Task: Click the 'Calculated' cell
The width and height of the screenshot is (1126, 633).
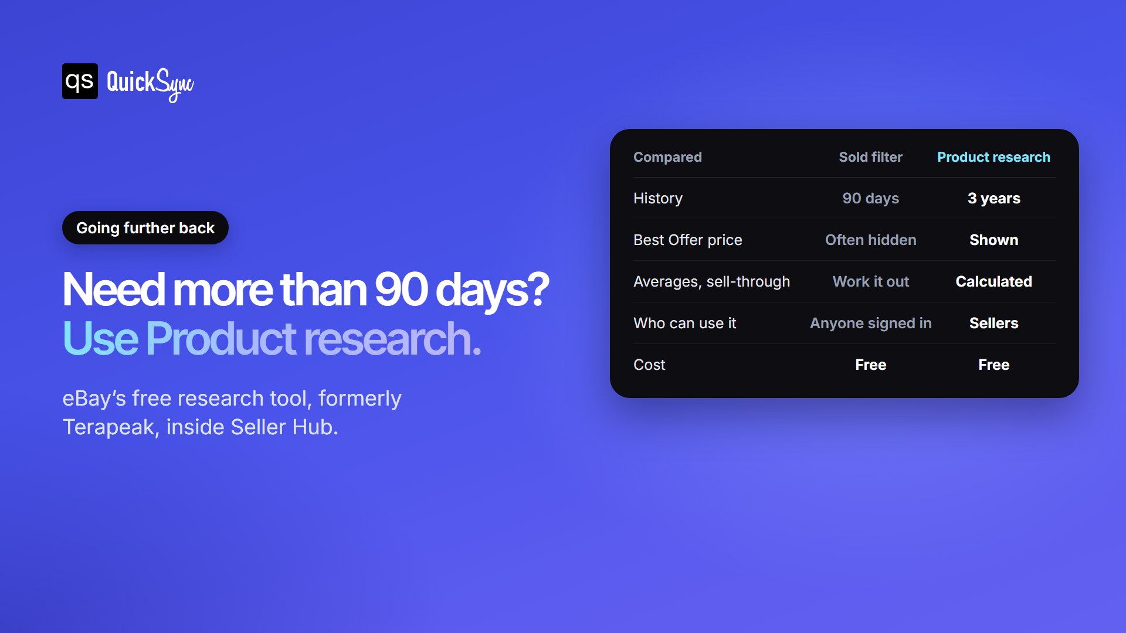Action: pos(993,281)
